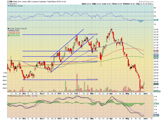Click the volume bars icon beside Volume 40,784
Image resolution: width=161 pixels, height=120 pixels.
[8, 36]
